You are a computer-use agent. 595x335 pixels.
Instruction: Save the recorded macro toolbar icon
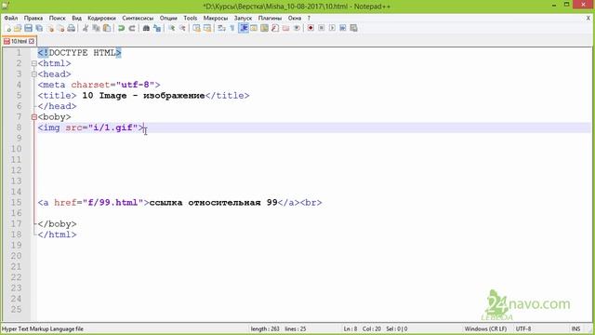353,28
